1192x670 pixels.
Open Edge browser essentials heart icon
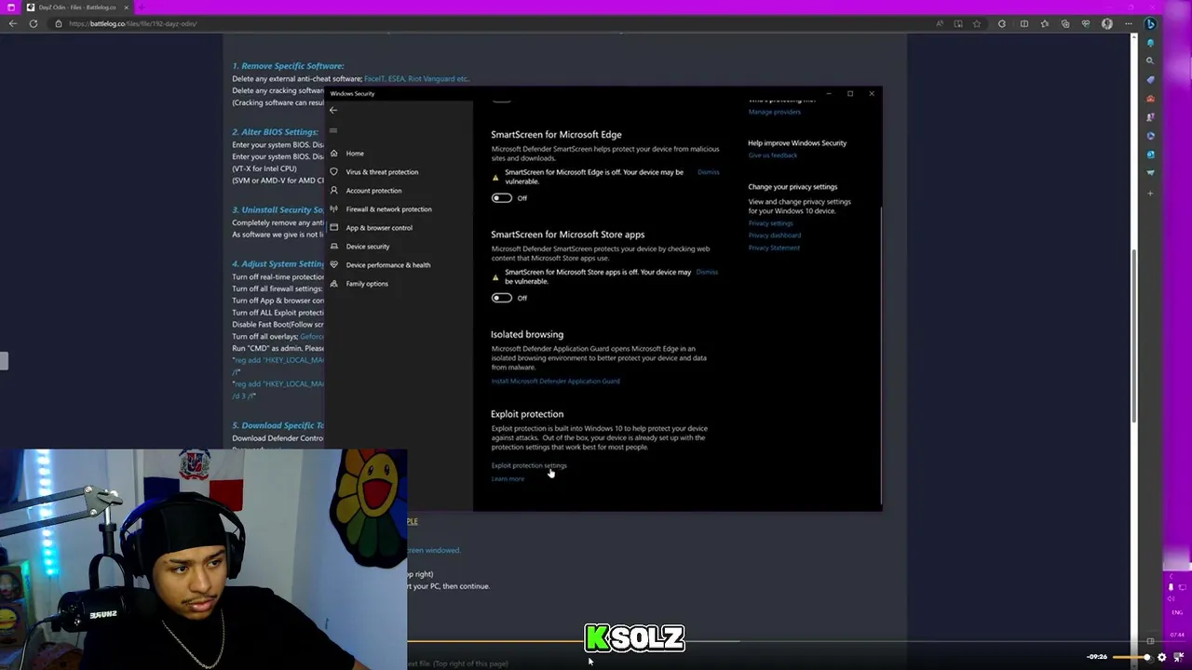1086,23
